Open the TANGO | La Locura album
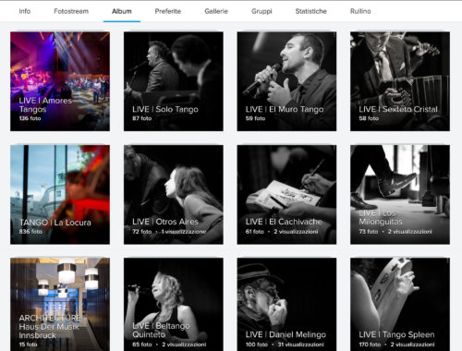Viewport: 462px width, 351px height. coord(60,195)
